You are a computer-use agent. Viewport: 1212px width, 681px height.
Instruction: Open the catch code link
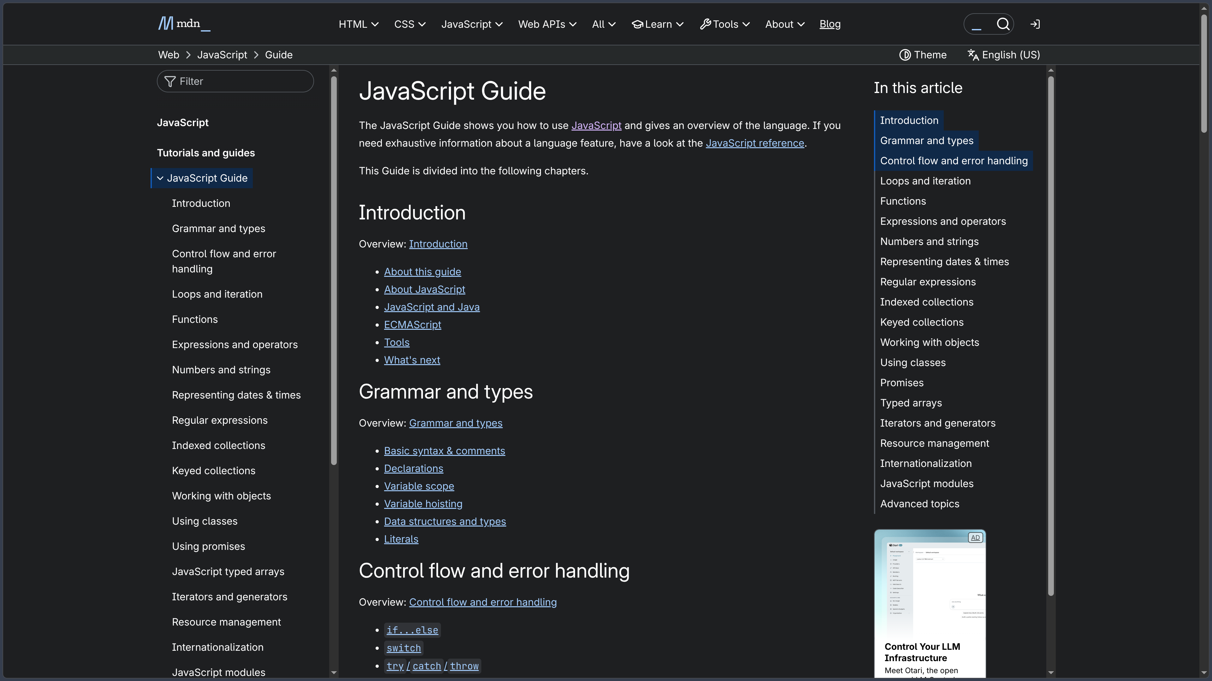427,666
